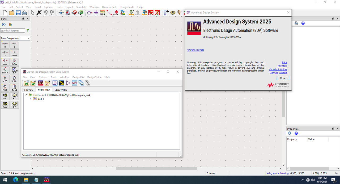This screenshot has width=340, height=184.
Task: Click the horizontal scrollbar thumb of schematic canvas
Action: coord(156,169)
